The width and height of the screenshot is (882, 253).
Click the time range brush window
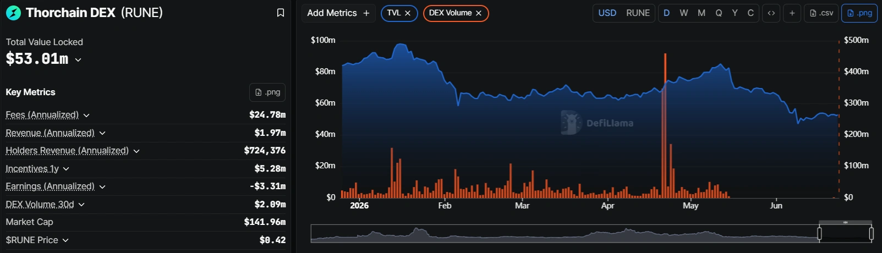(x=845, y=233)
